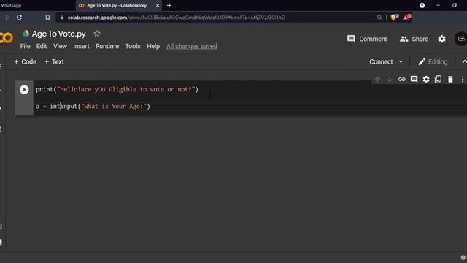Click the address bar URL

pyautogui.click(x=176, y=18)
